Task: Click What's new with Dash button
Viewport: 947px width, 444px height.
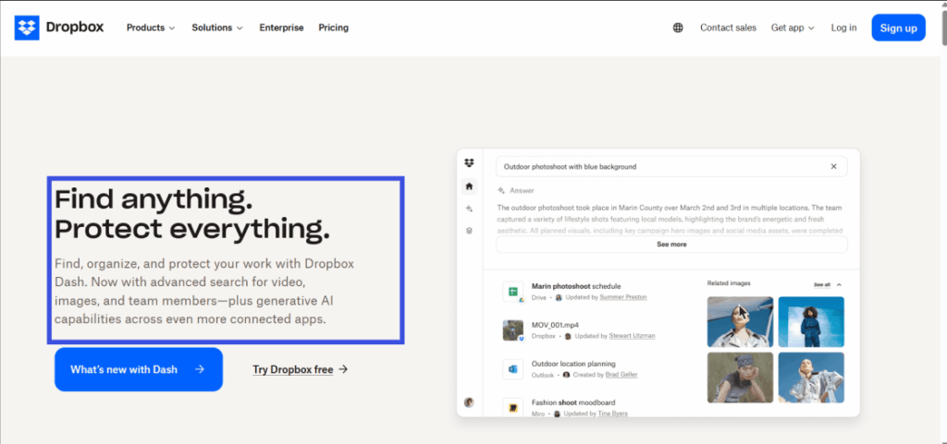Action: point(139,369)
